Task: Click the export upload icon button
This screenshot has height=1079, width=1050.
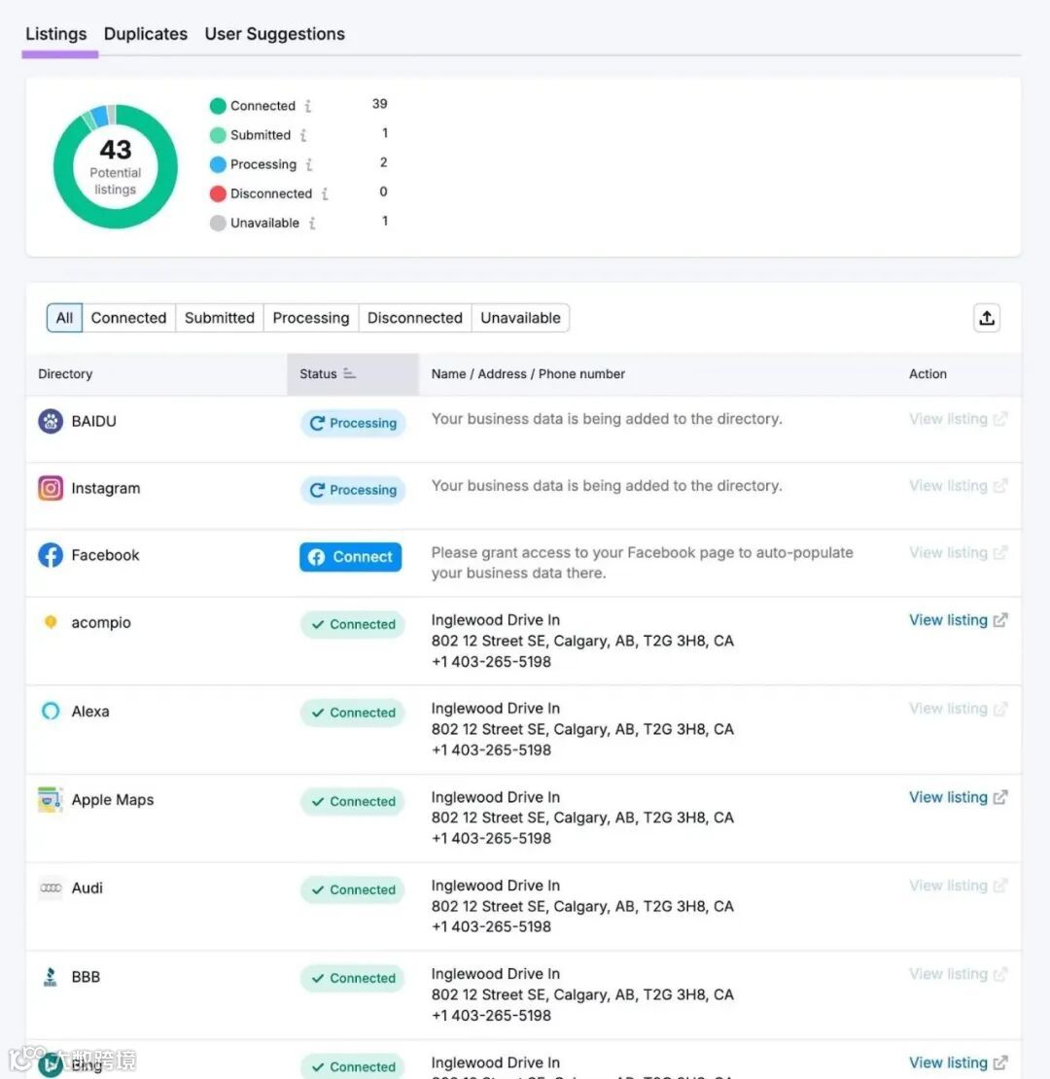Action: (x=987, y=318)
